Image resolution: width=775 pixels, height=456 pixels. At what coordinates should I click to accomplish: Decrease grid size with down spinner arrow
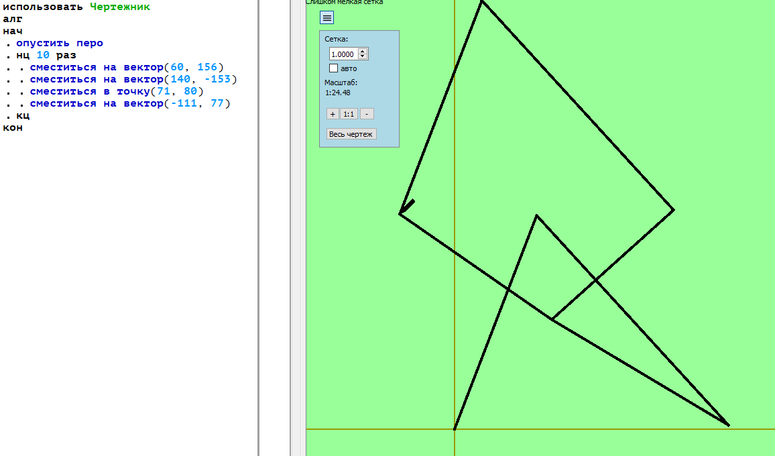tap(363, 57)
